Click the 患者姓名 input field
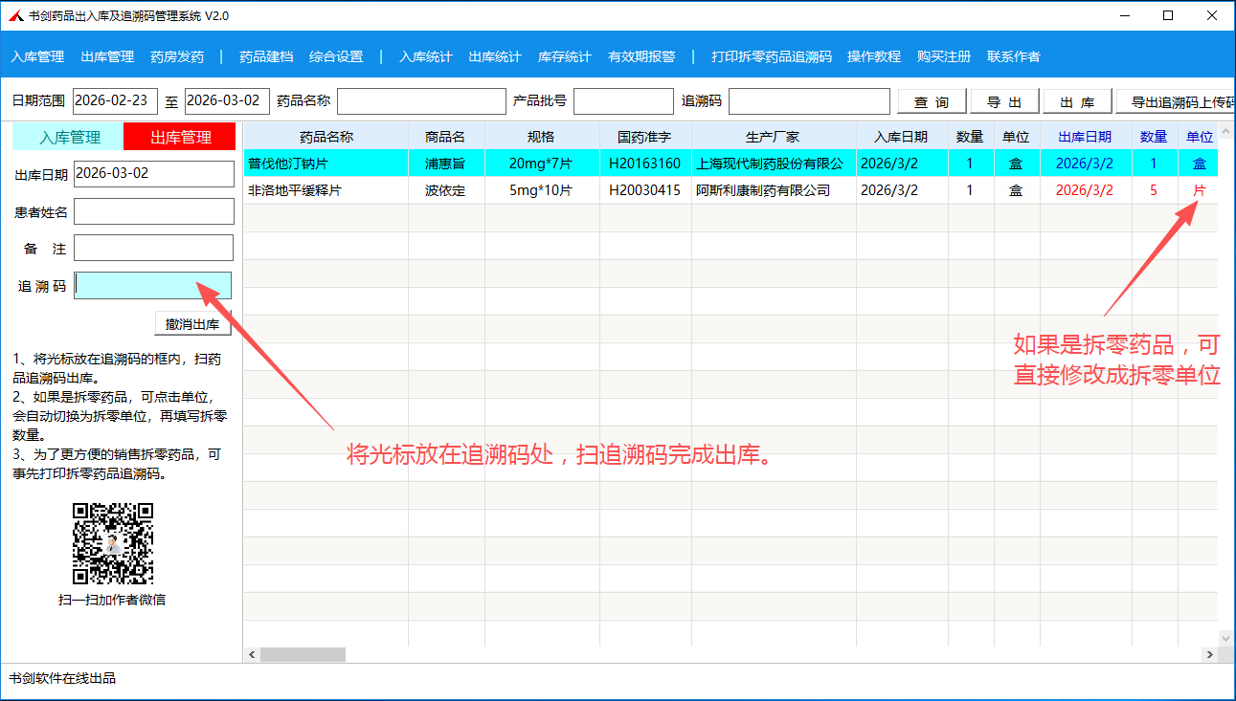Screen dimensions: 1236x701 click(153, 211)
